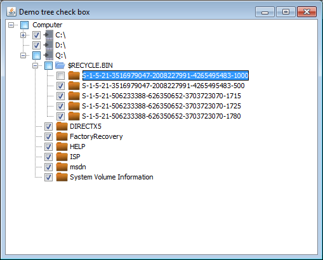
Task: Uncheck the msdn checkbox
Action: [x=48, y=167]
